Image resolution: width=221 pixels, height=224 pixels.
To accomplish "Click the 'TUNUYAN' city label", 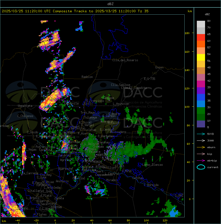I will coord(56,207).
